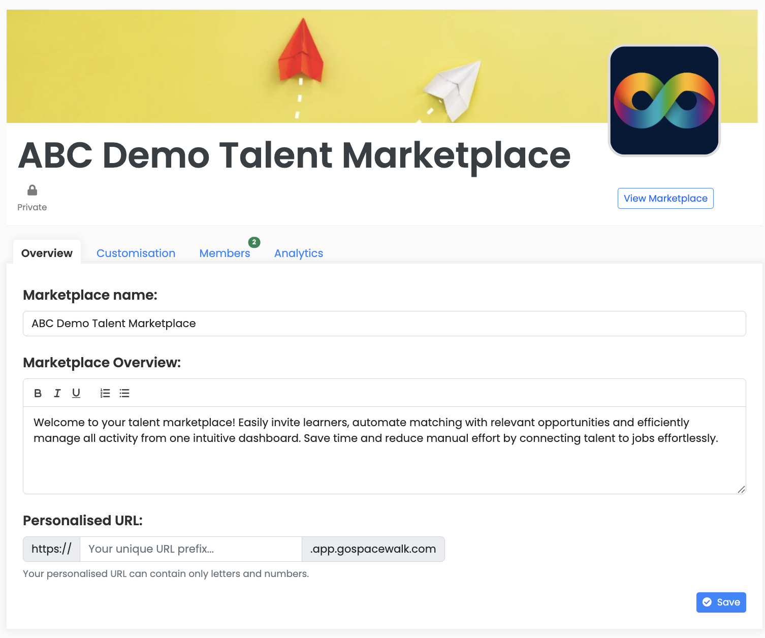This screenshot has width=765, height=638.
Task: Insert bulleted list in overview editor
Action: pyautogui.click(x=124, y=393)
